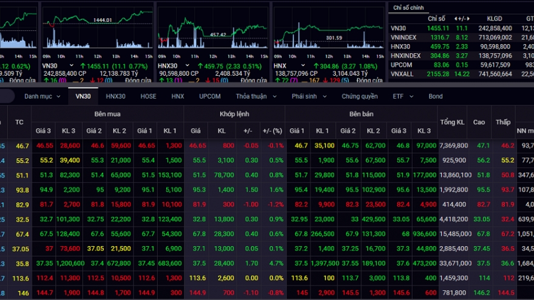Switch to the HNX30 tab
This screenshot has height=300, width=534.
coord(115,96)
